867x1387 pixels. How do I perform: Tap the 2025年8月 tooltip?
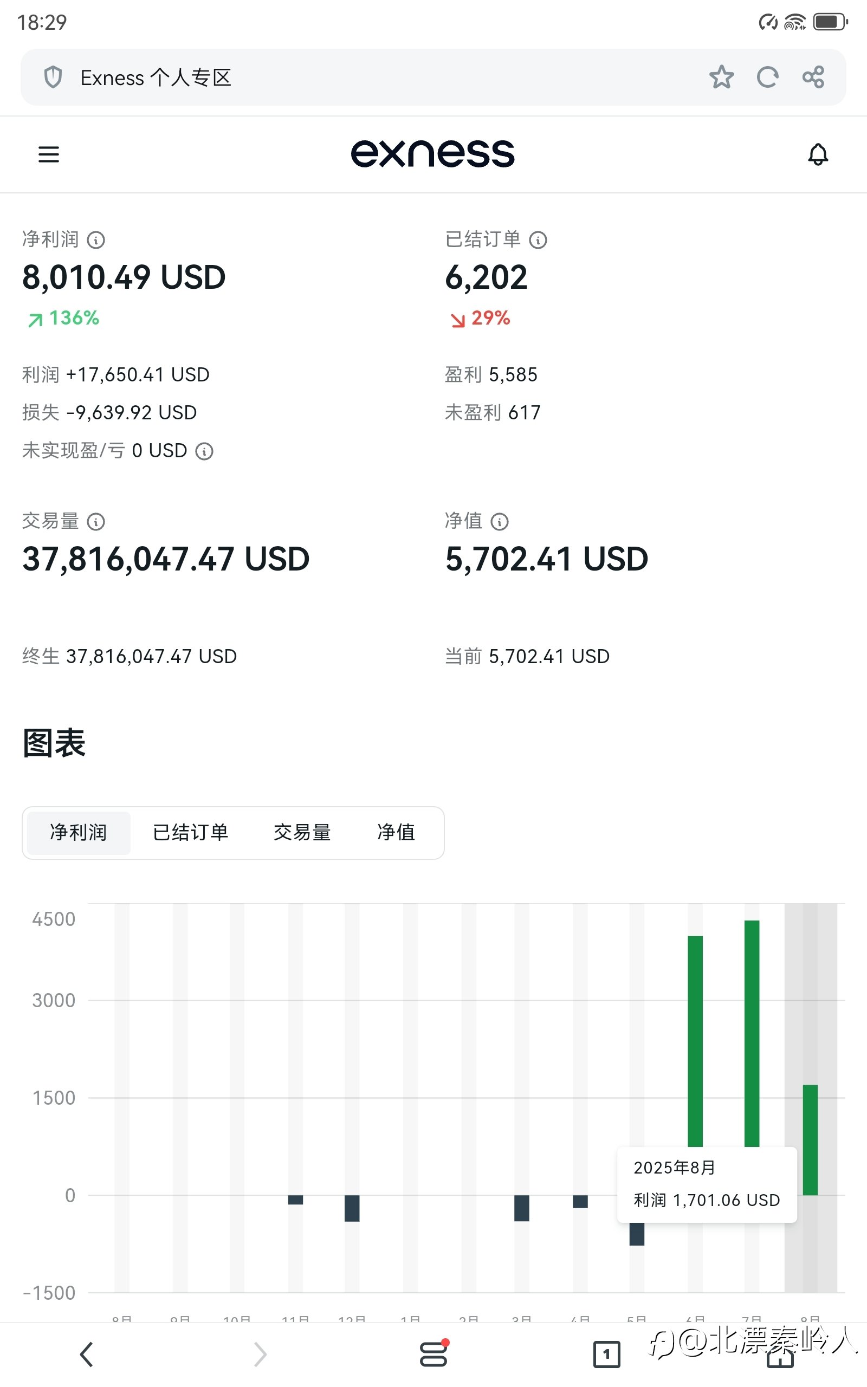pyautogui.click(x=707, y=1184)
